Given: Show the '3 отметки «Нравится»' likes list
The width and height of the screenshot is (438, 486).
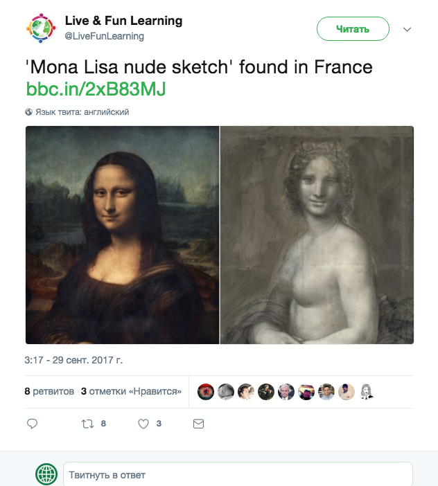Looking at the screenshot, I should tap(131, 391).
